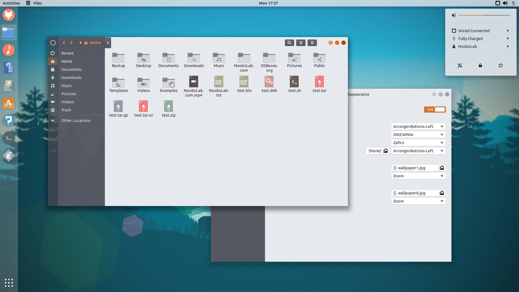
Task: Click the Home path bar button
Action: pos(92,43)
